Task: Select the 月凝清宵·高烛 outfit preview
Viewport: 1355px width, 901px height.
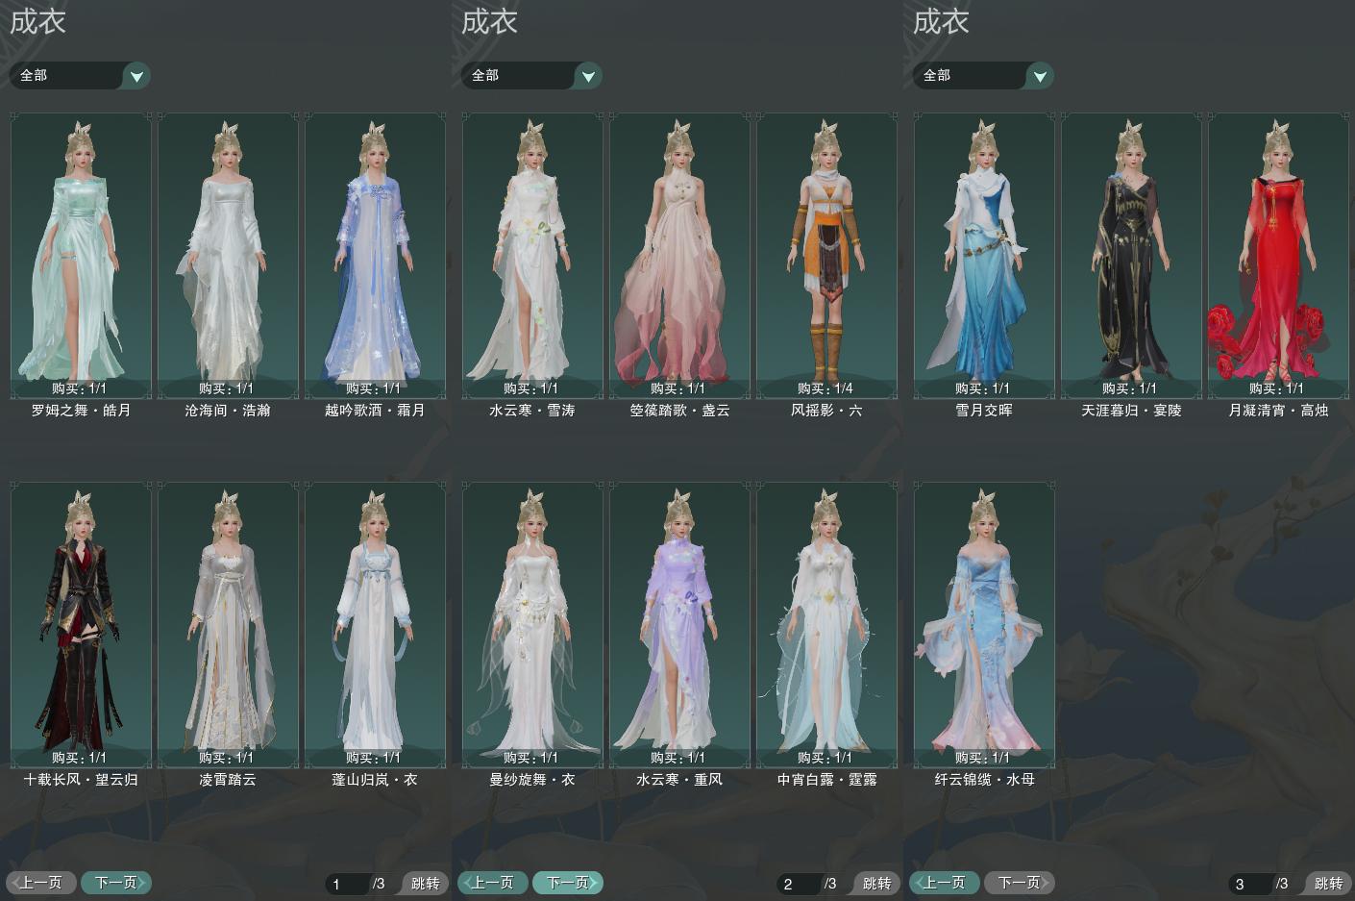Action: [x=1278, y=255]
